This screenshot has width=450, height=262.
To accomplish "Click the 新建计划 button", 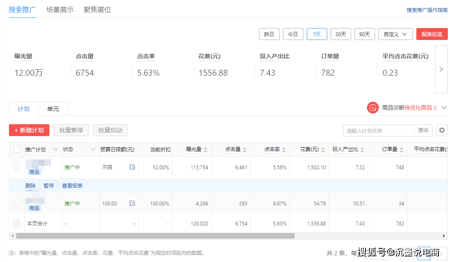I will click(x=29, y=130).
